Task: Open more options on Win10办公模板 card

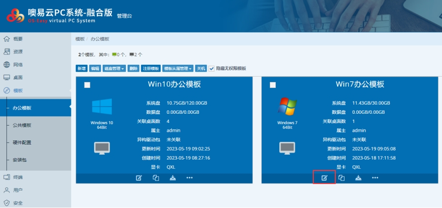Action: click(189, 178)
